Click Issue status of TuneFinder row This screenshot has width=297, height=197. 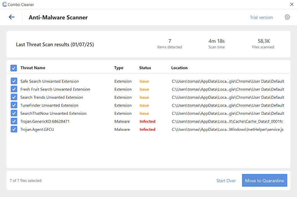tap(144, 105)
